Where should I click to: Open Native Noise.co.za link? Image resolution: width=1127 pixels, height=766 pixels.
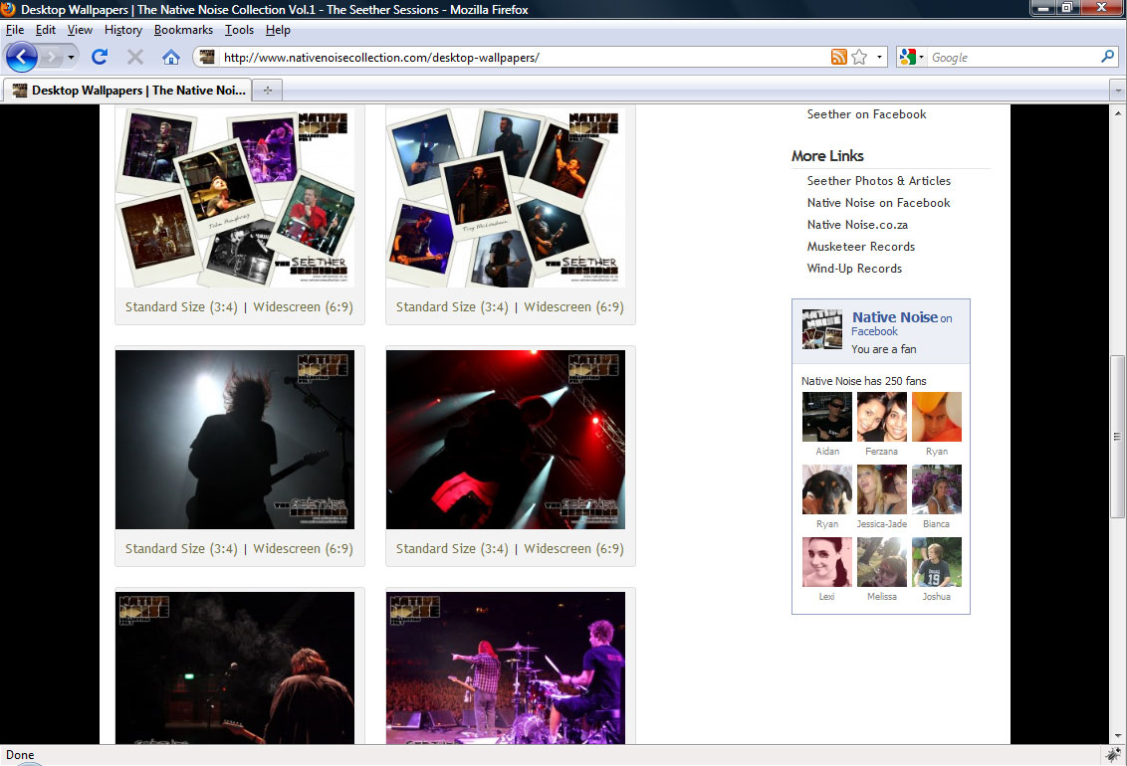857,225
